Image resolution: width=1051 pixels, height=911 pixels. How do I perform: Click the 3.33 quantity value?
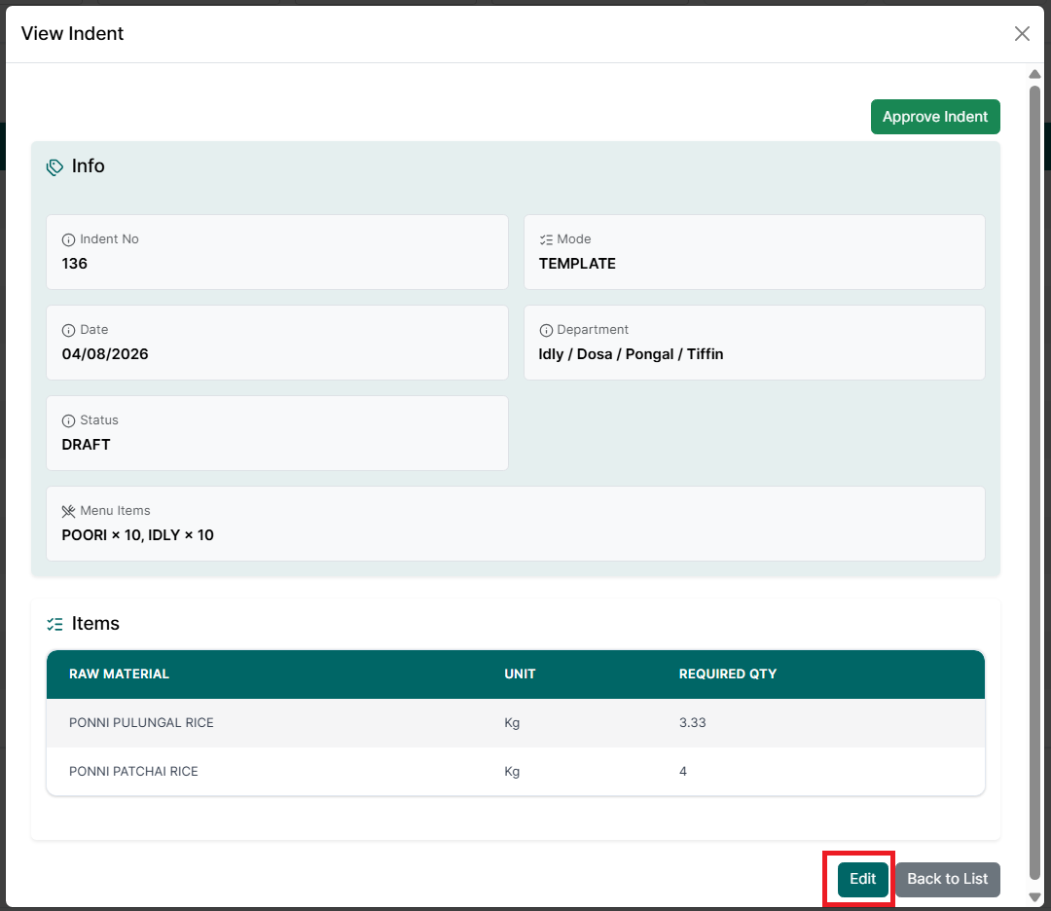[693, 722]
